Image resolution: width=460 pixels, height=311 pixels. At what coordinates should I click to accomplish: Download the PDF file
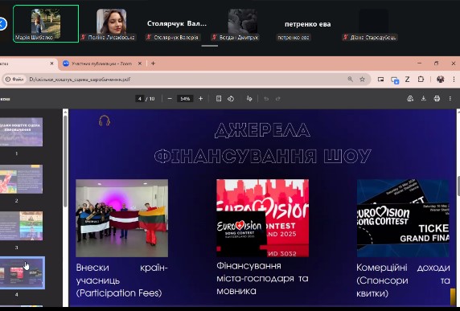(x=424, y=99)
